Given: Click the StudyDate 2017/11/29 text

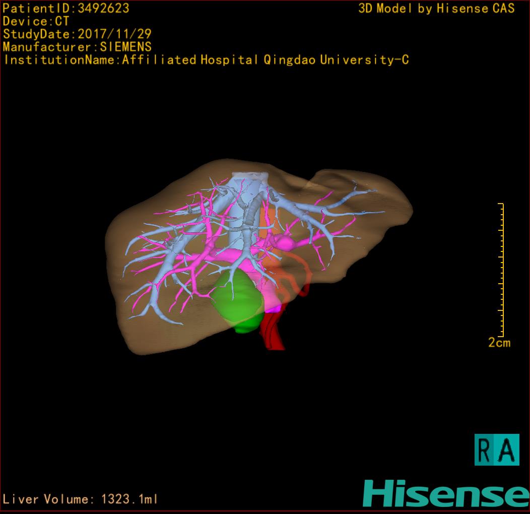Looking at the screenshot, I should pyautogui.click(x=77, y=34).
